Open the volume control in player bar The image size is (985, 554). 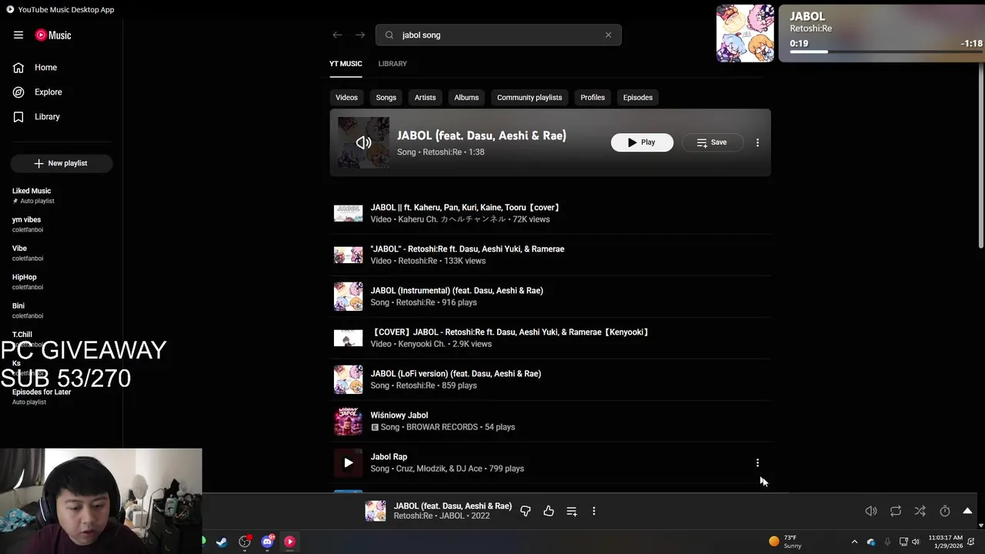click(871, 511)
